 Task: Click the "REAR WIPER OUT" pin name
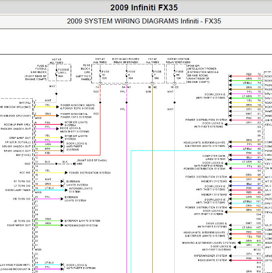click(18, 225)
